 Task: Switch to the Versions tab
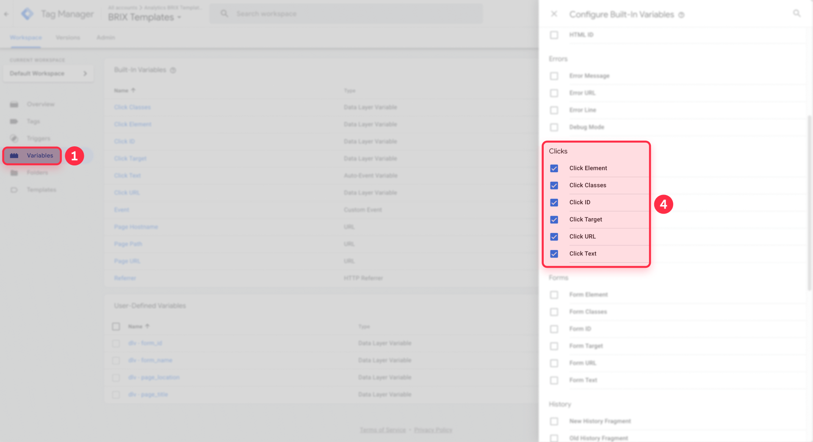point(67,37)
